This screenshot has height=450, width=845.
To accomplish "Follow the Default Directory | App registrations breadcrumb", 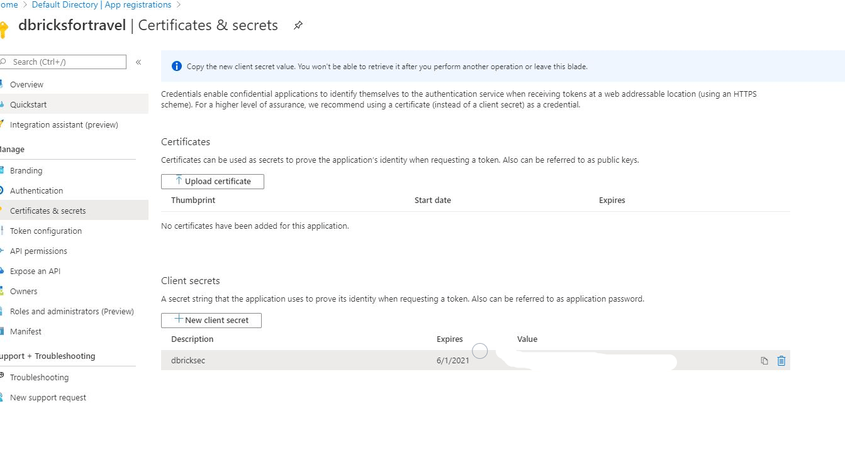I will (101, 5).
